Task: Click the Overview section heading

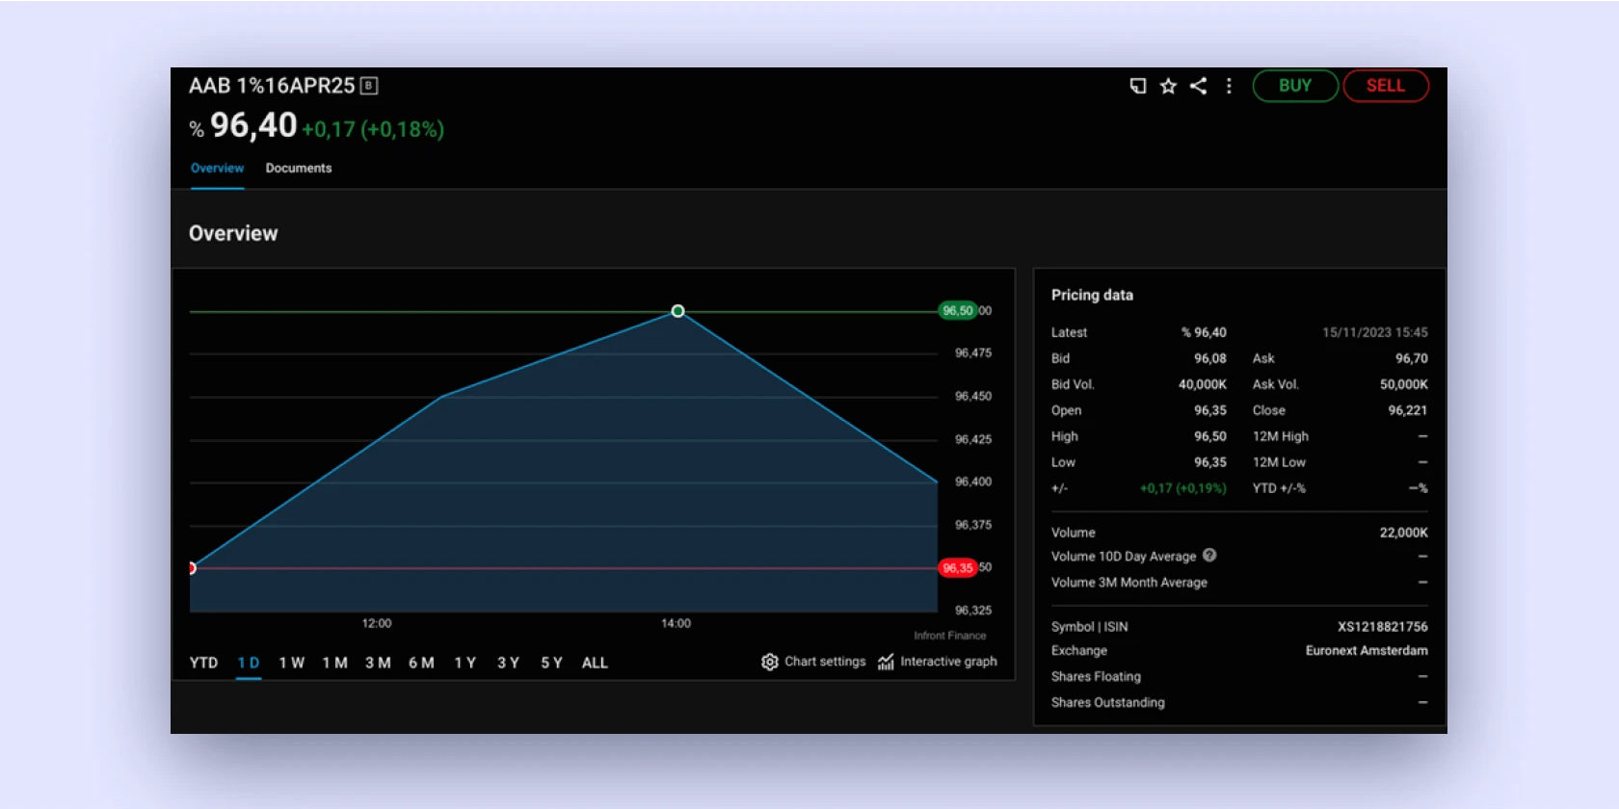Action: click(233, 234)
